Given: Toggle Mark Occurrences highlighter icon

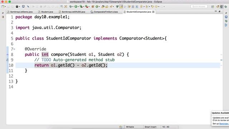Looking at the screenshot, I should point(121,6).
